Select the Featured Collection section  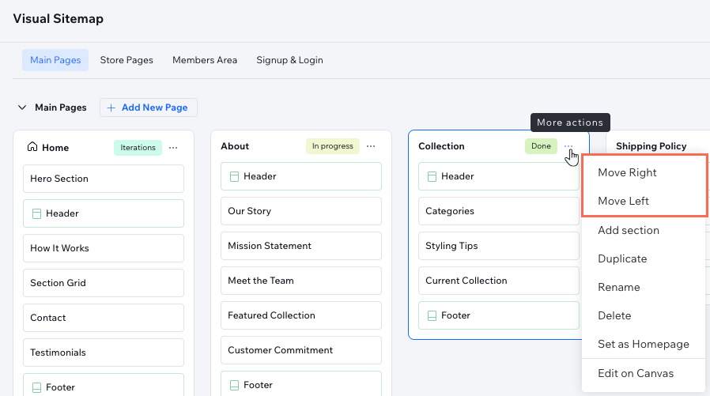coord(301,315)
